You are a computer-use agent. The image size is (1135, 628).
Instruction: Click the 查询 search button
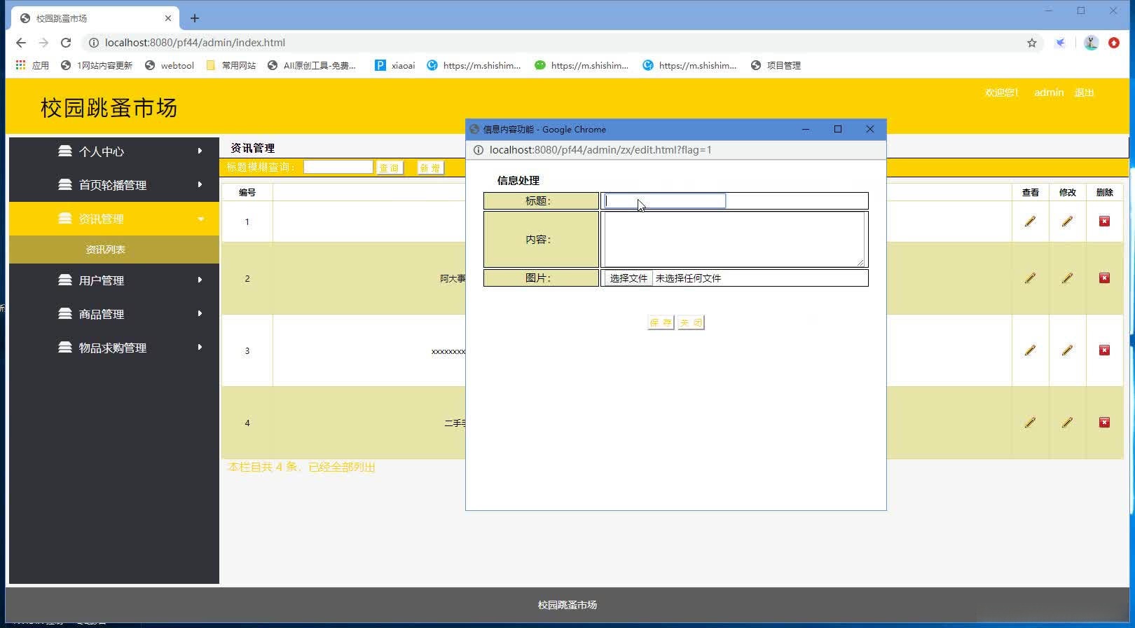(390, 168)
